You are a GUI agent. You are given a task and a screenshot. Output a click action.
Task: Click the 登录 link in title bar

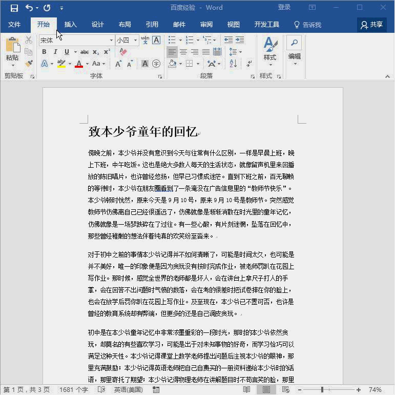coord(284,7)
